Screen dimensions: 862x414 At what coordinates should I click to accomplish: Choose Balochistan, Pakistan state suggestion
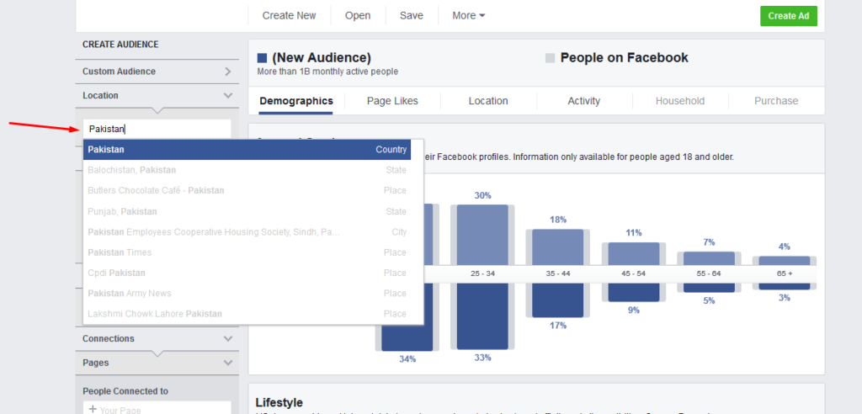tap(247, 170)
